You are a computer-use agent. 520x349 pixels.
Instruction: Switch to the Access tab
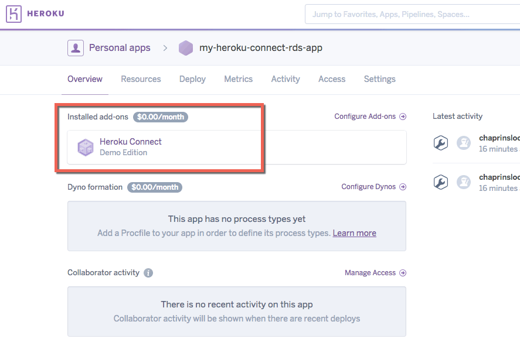click(x=332, y=79)
